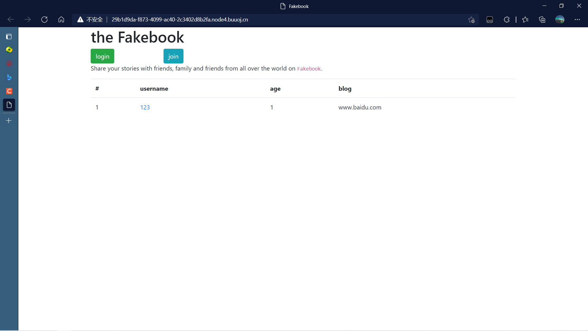588x331 pixels.
Task: Go to browser home page icon
Action: pos(61,20)
